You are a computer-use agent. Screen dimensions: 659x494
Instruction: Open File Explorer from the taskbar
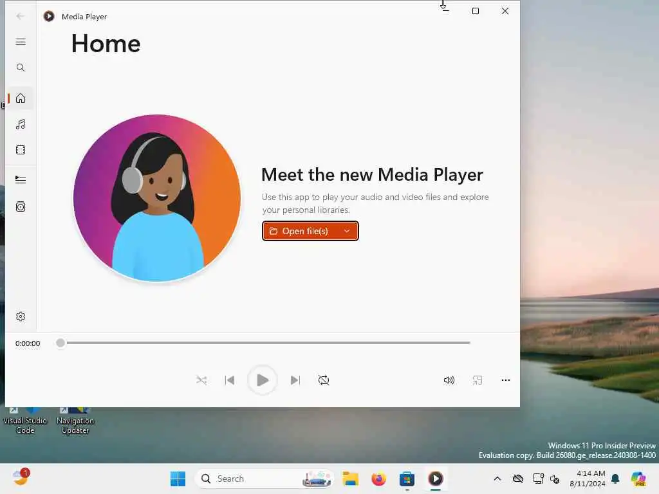350,479
